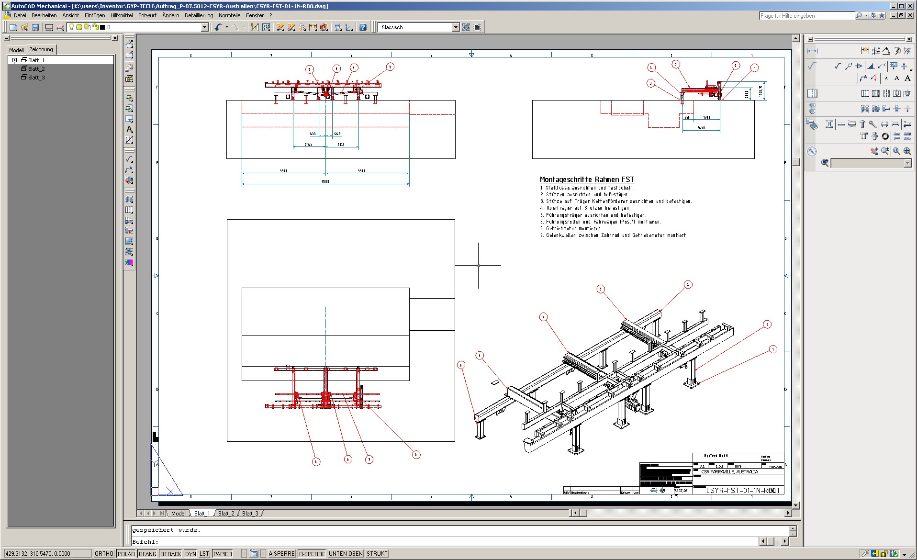Click the surface texture checkmark tool in left toolbar
The height and width of the screenshot is (560, 917).
(129, 159)
